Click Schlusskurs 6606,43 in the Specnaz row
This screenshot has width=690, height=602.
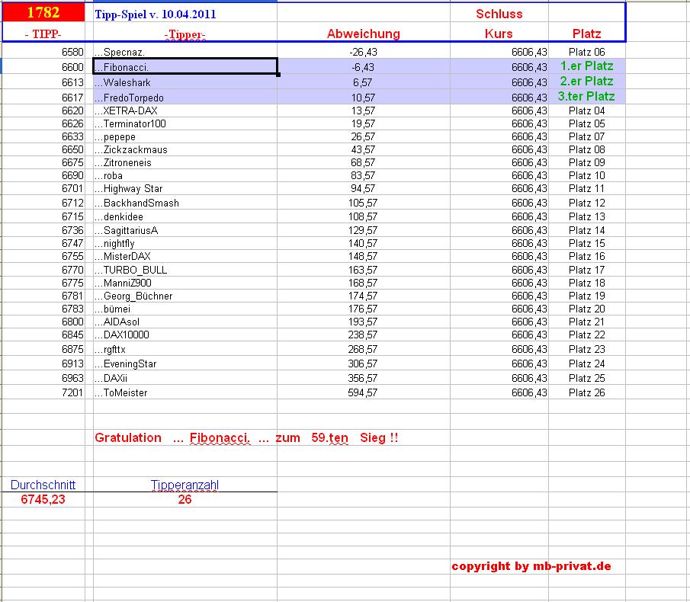pyautogui.click(x=529, y=52)
